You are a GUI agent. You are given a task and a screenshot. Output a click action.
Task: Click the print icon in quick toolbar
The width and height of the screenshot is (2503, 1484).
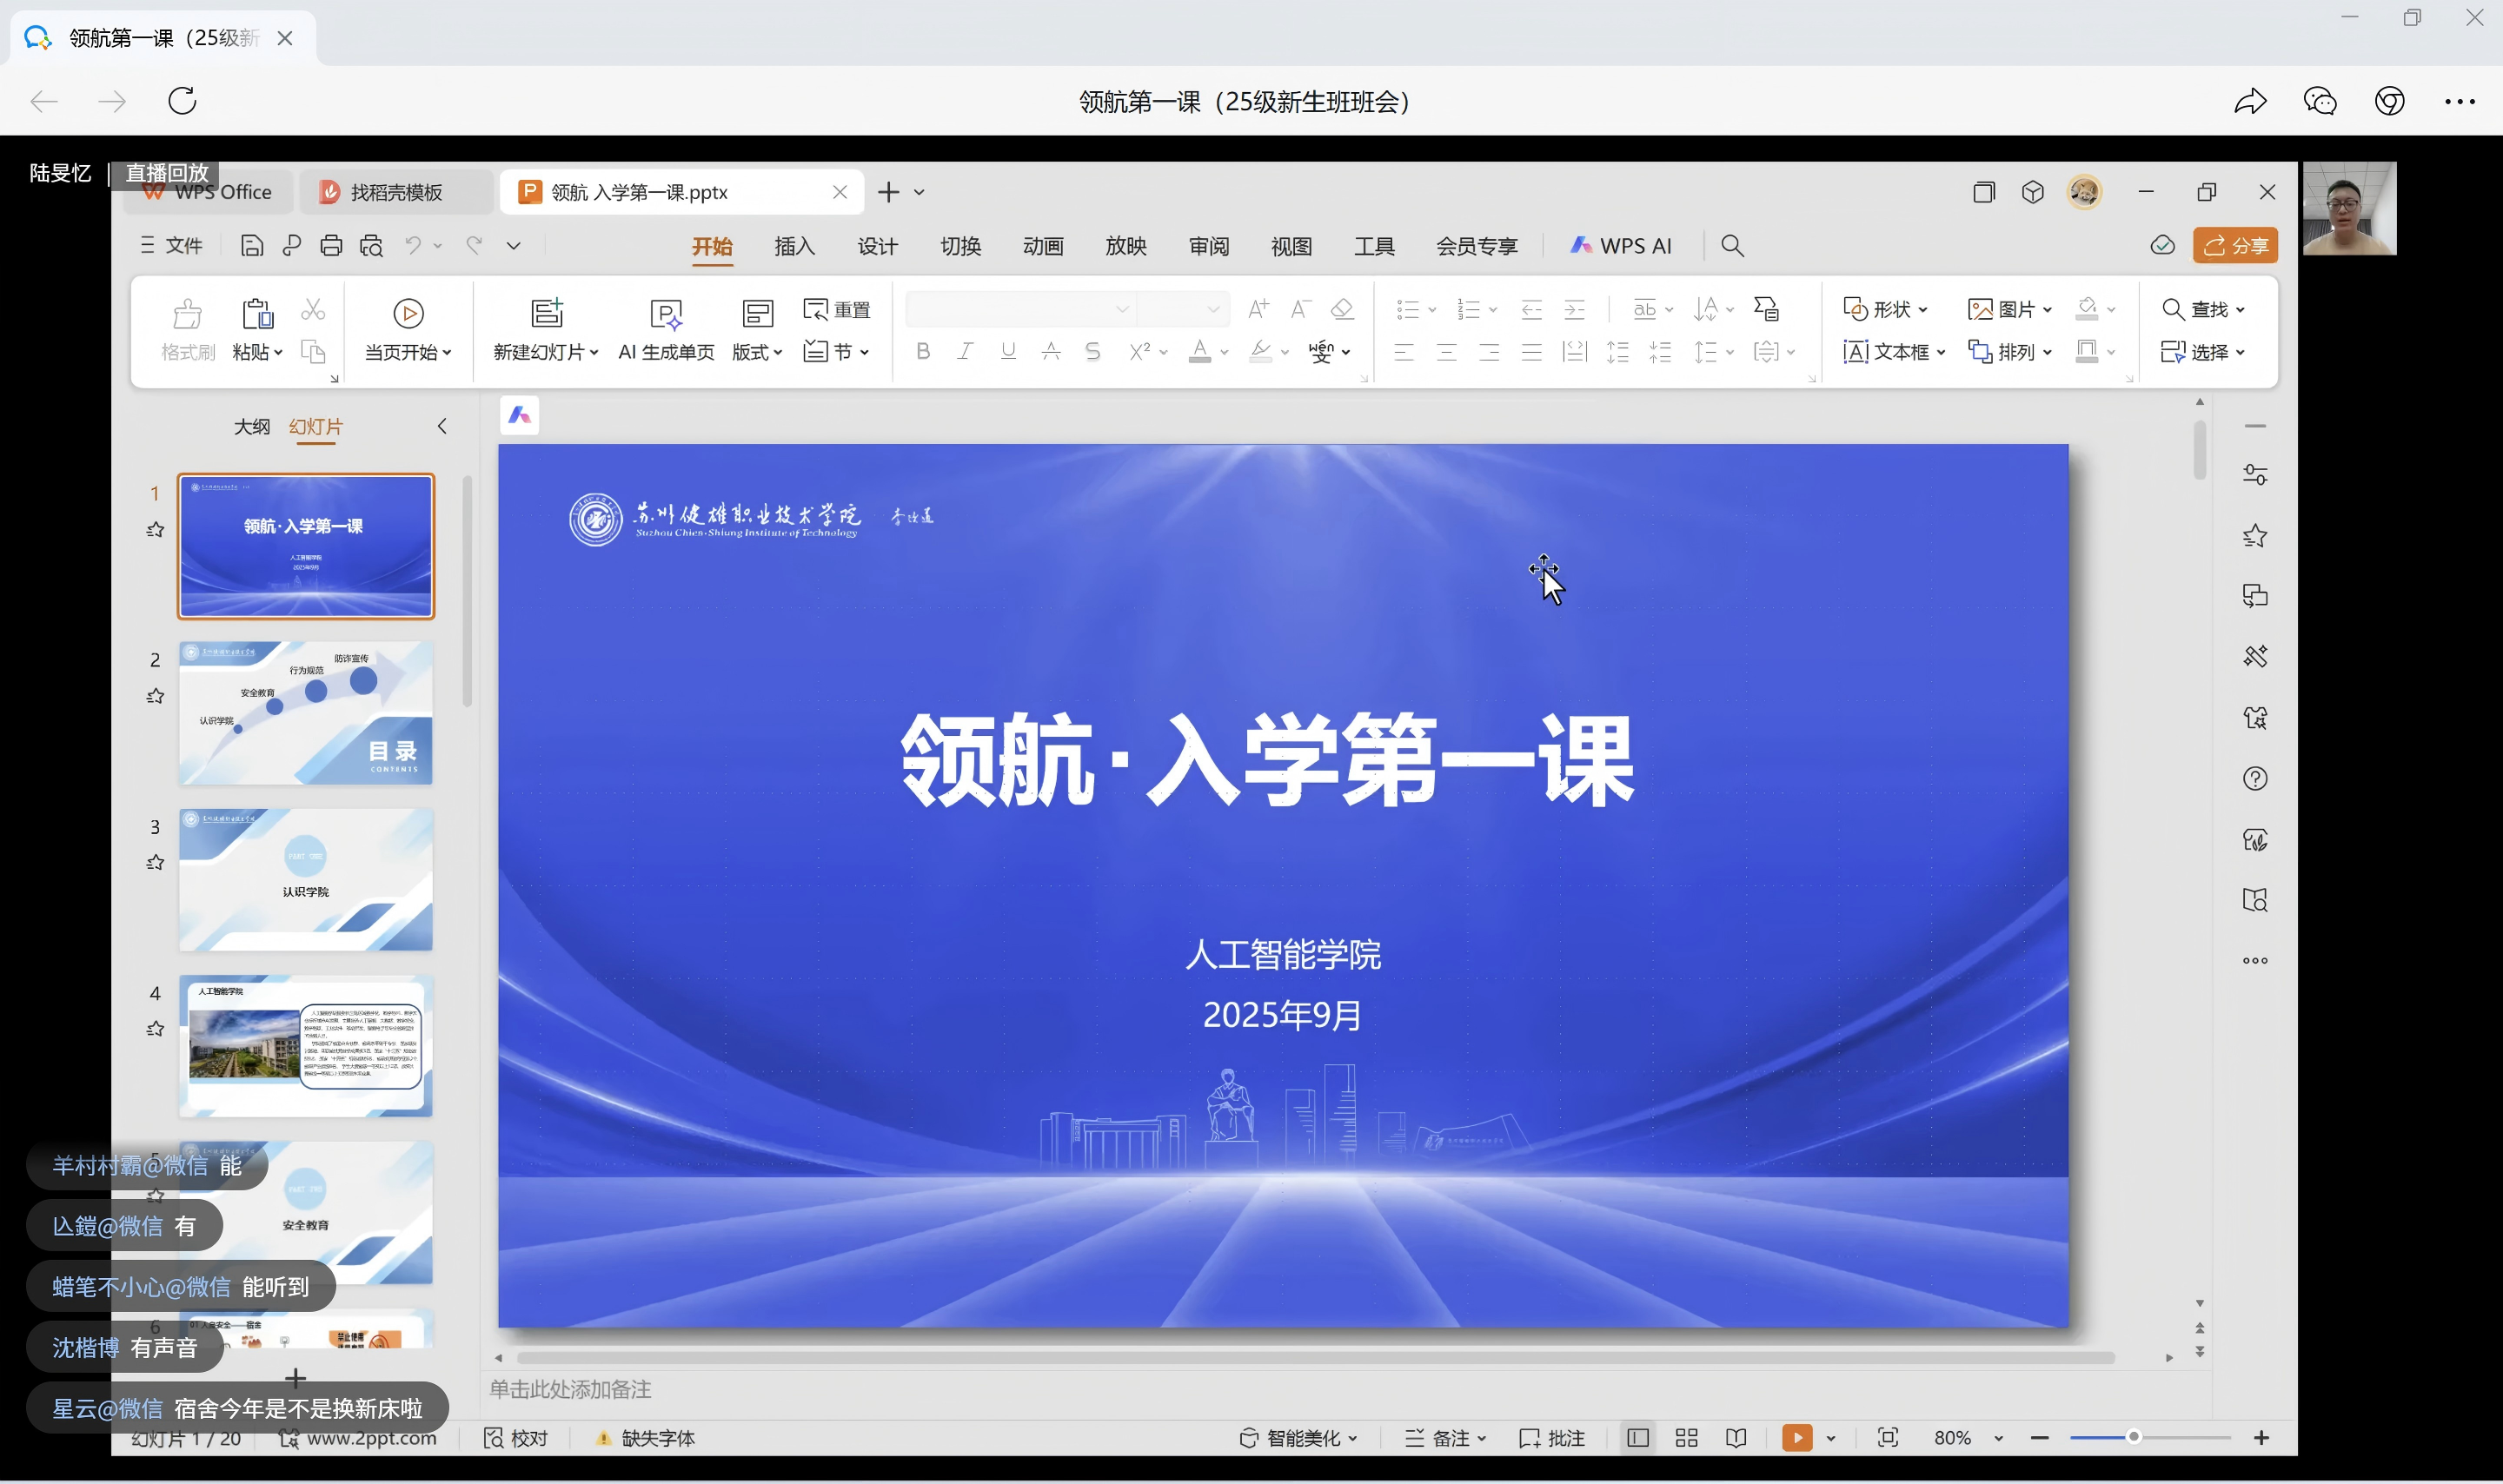pos(331,246)
